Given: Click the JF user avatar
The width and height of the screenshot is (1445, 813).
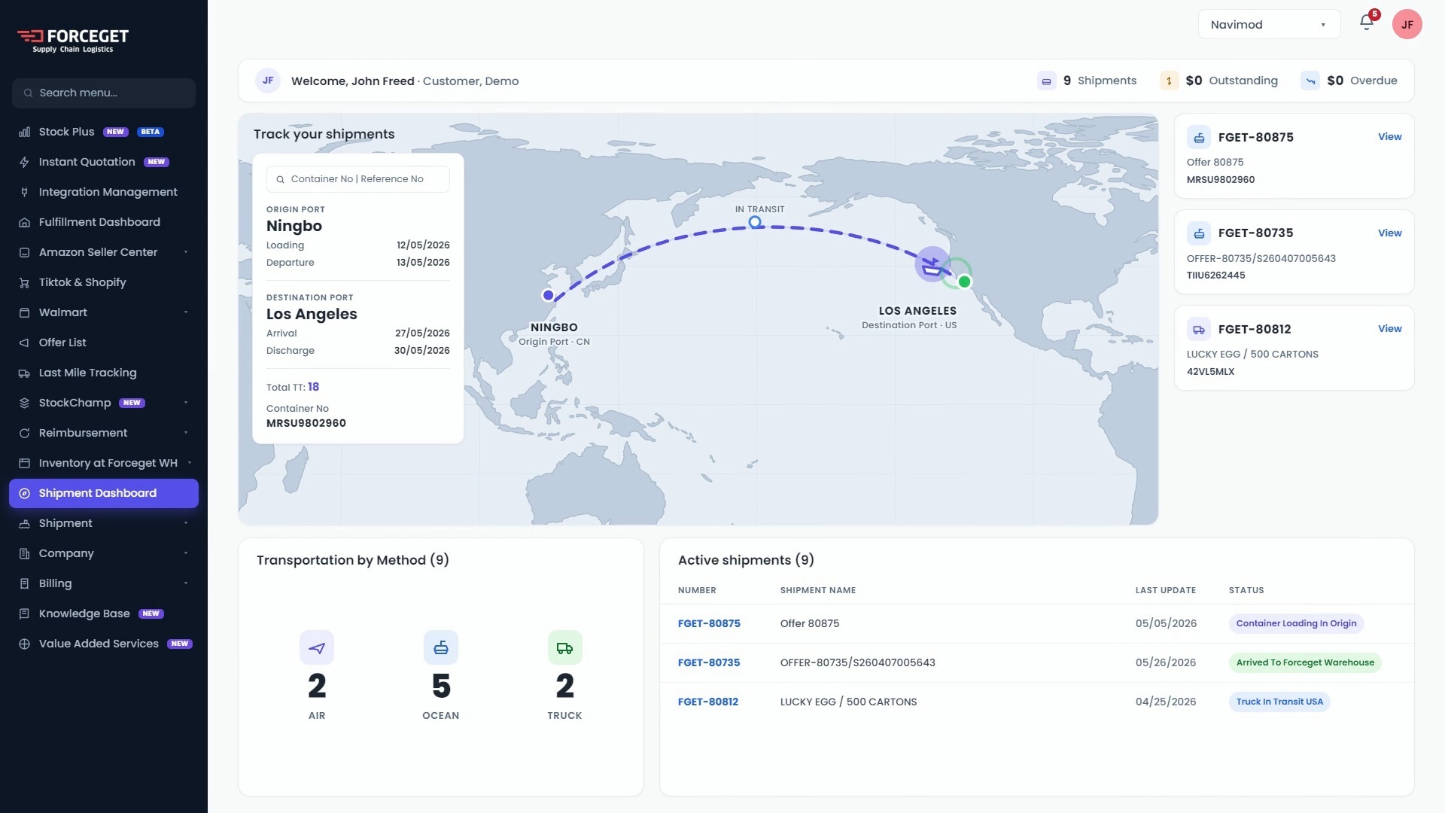Looking at the screenshot, I should 1407,24.
